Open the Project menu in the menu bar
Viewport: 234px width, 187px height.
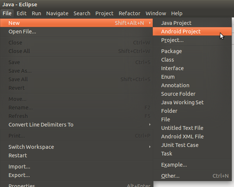coord(105,13)
